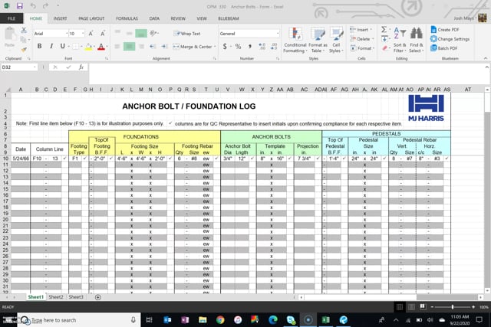This screenshot has height=327, width=491.
Task: Open Google Chrome from taskbar
Action: (220, 320)
